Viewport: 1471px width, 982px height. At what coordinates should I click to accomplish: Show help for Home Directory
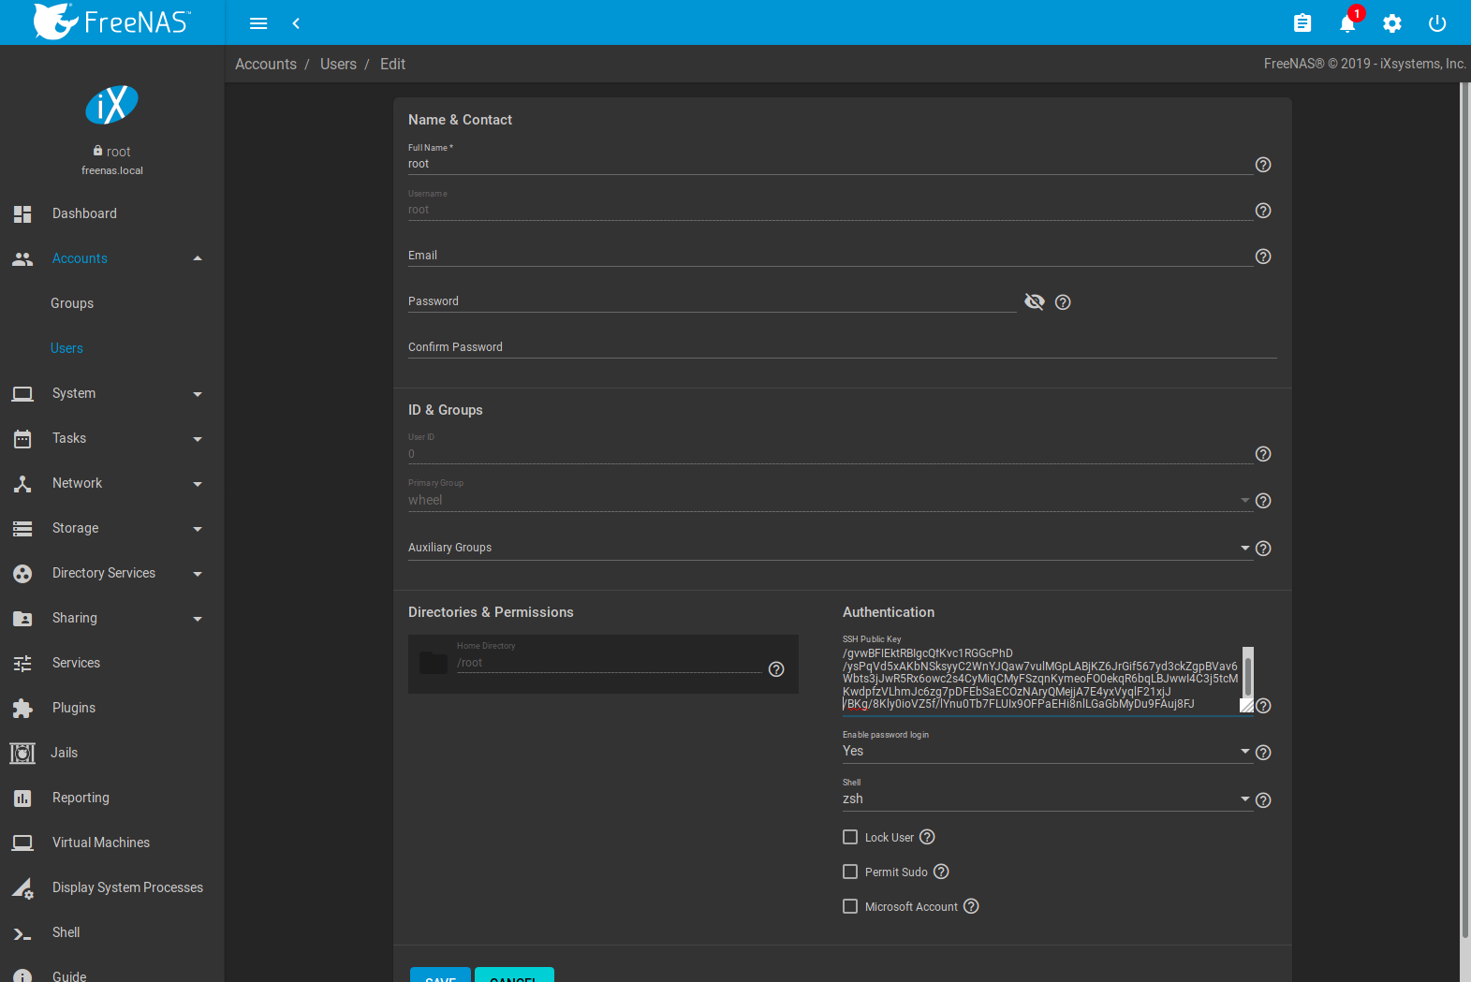coord(776,669)
